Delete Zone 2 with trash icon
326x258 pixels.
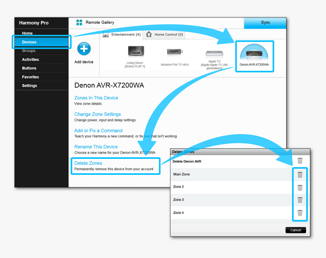[300, 187]
